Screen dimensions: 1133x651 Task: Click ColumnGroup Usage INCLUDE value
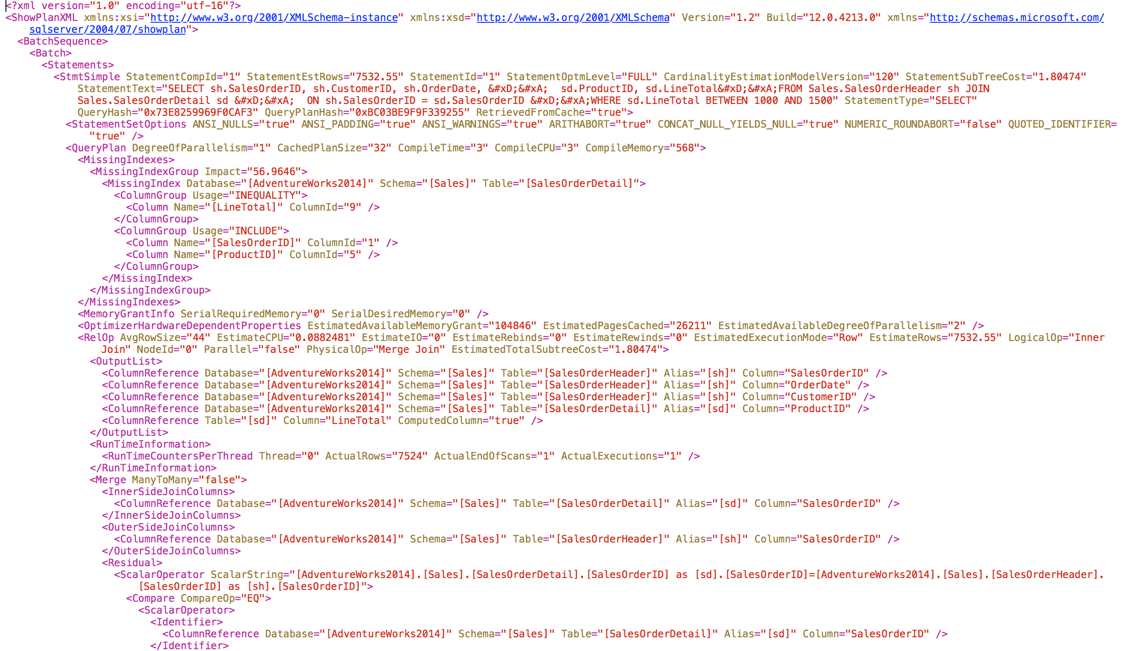point(255,231)
